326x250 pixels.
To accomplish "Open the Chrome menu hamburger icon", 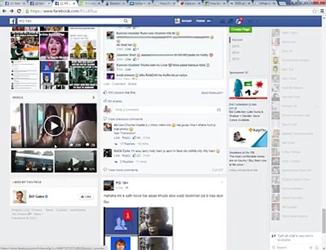I will [322, 11].
